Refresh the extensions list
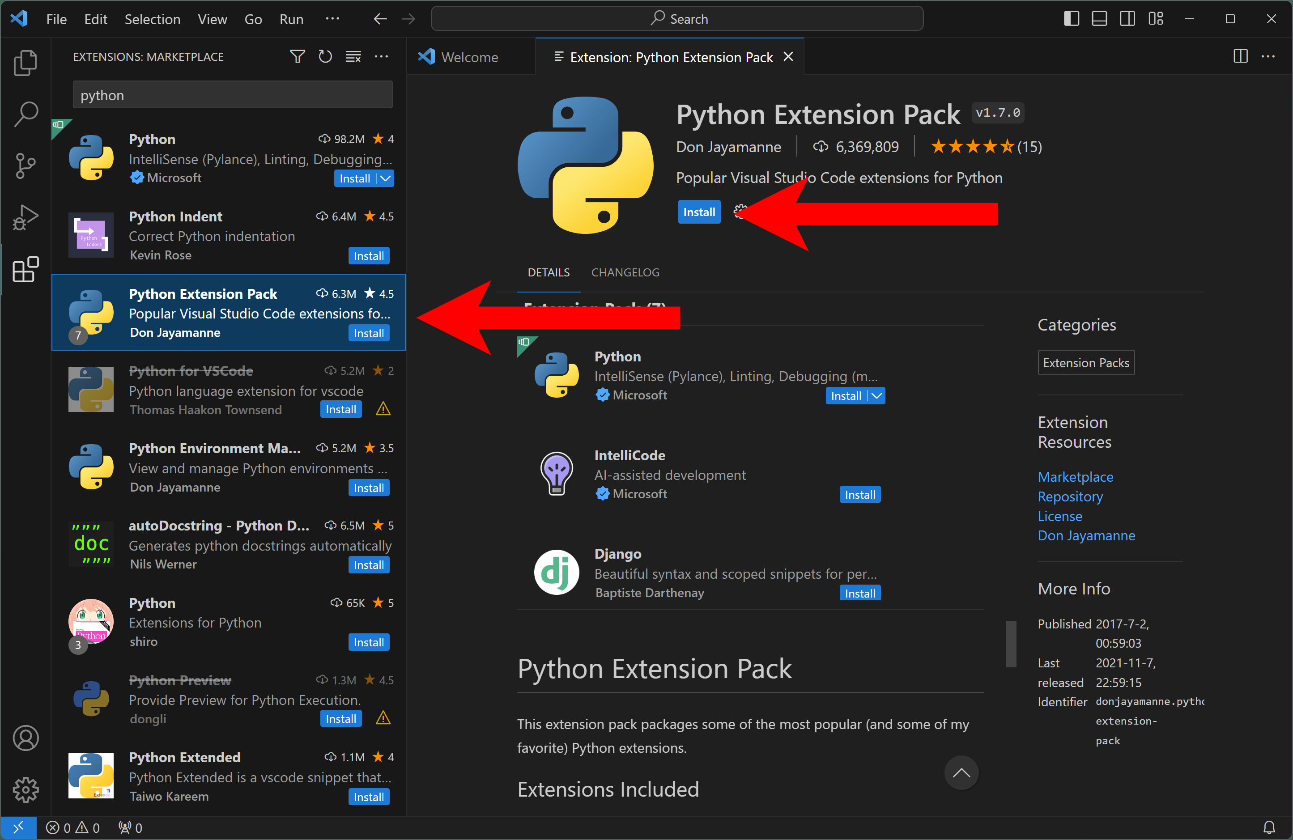The width and height of the screenshot is (1293, 840). click(x=325, y=56)
